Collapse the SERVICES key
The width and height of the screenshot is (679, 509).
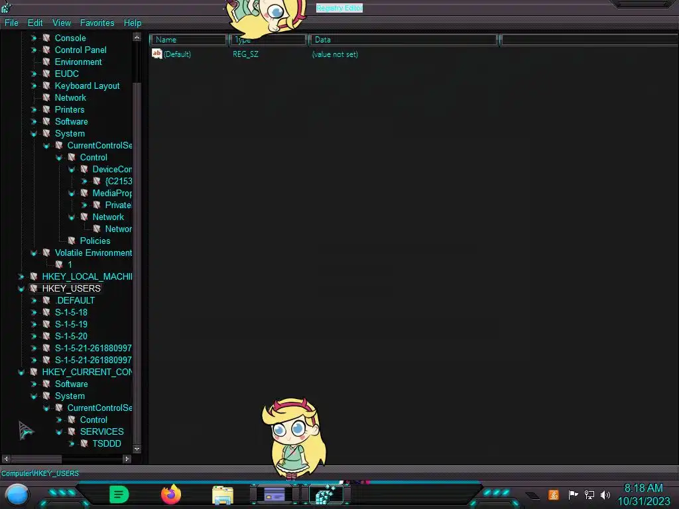[59, 432]
